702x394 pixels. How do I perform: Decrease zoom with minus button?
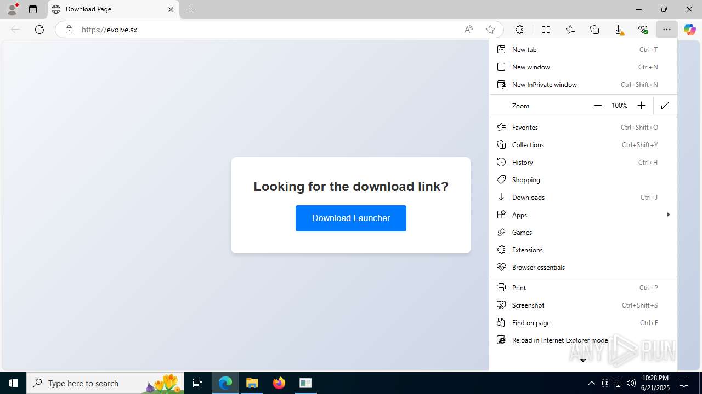598,106
